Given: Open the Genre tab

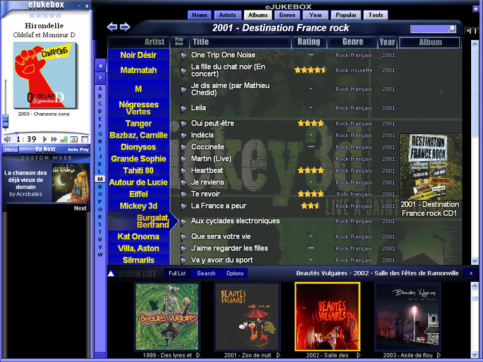Looking at the screenshot, I should pyautogui.click(x=287, y=15).
